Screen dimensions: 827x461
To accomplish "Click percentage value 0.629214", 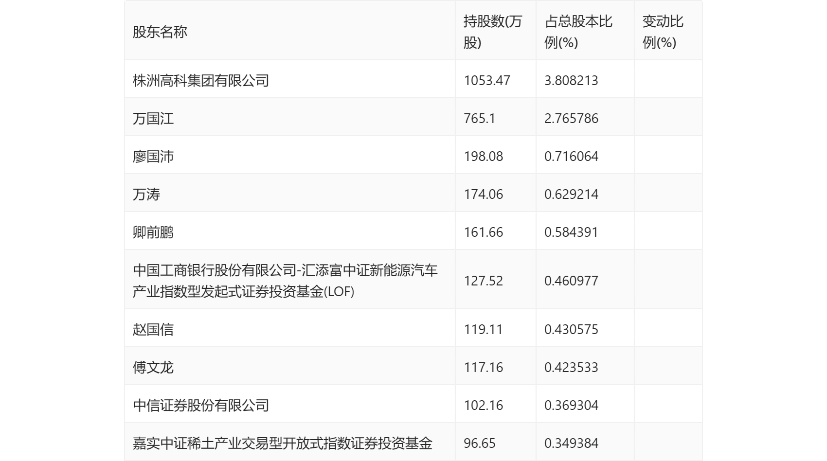I will 571,194.
